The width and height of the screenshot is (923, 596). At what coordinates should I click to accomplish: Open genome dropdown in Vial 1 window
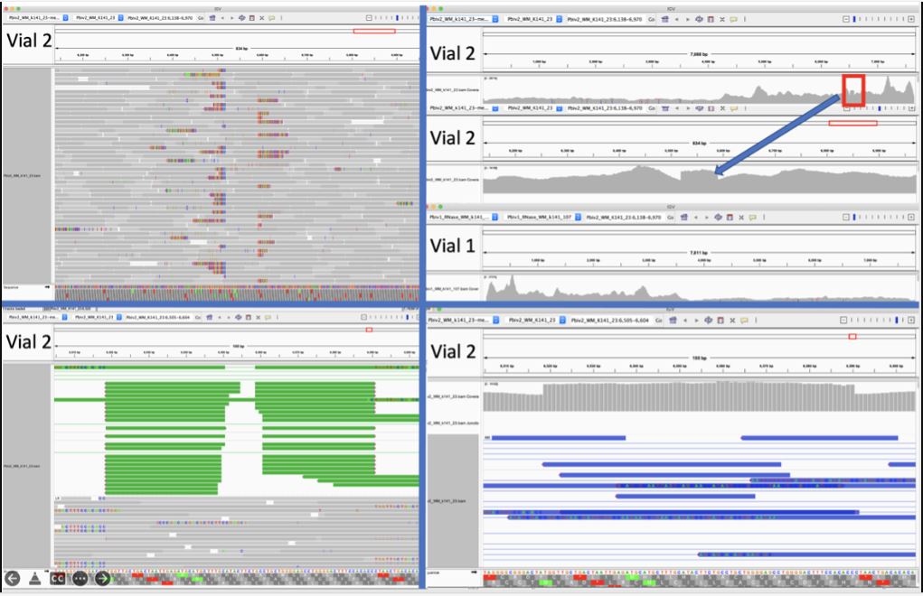pyautogui.click(x=494, y=218)
